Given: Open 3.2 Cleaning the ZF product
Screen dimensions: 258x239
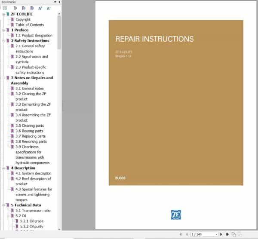Looking at the screenshot, I should pyautogui.click(x=31, y=96).
